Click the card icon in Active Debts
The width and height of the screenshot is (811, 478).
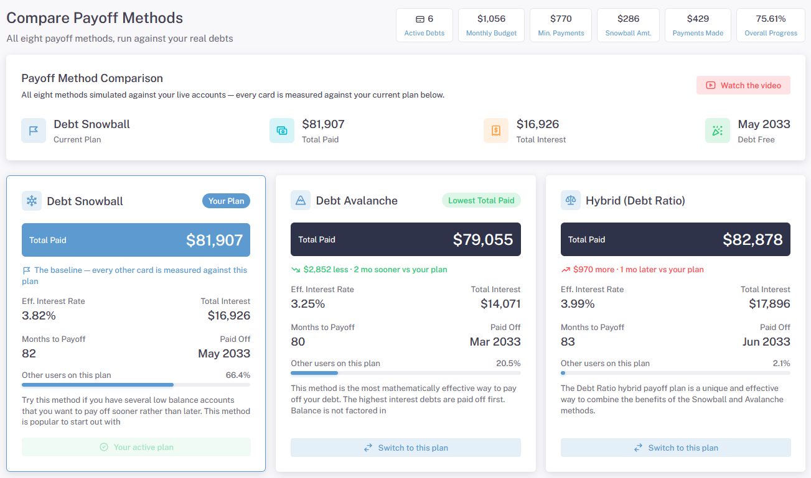[420, 19]
